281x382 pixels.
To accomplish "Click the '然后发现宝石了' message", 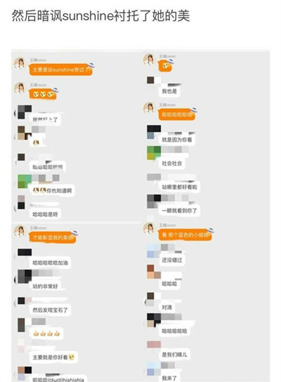I will coord(50,310).
